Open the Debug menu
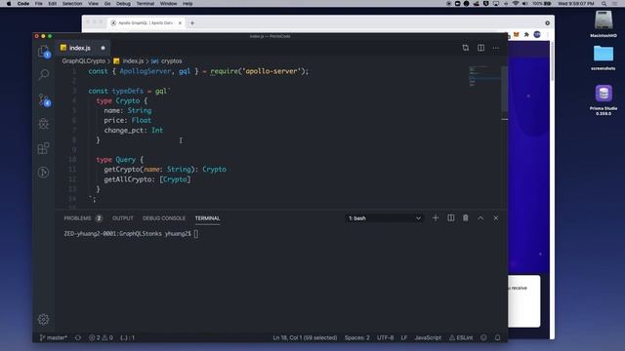Screen dimensions: 625x351 click(123, 4)
